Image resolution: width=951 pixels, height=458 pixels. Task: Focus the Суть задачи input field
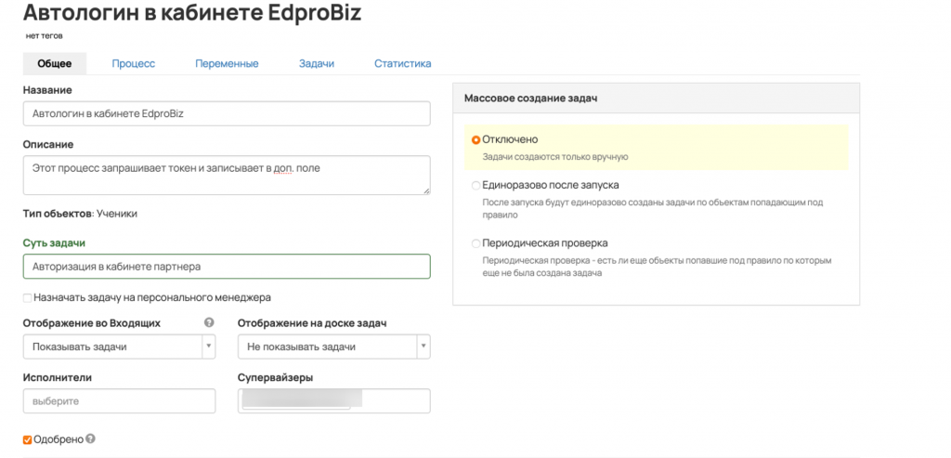click(227, 267)
